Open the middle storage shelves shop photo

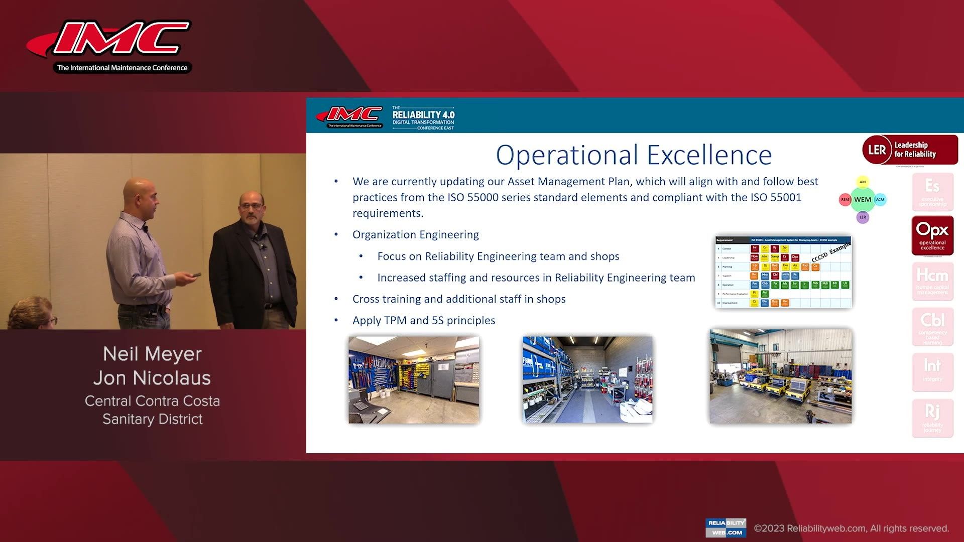[x=587, y=380]
